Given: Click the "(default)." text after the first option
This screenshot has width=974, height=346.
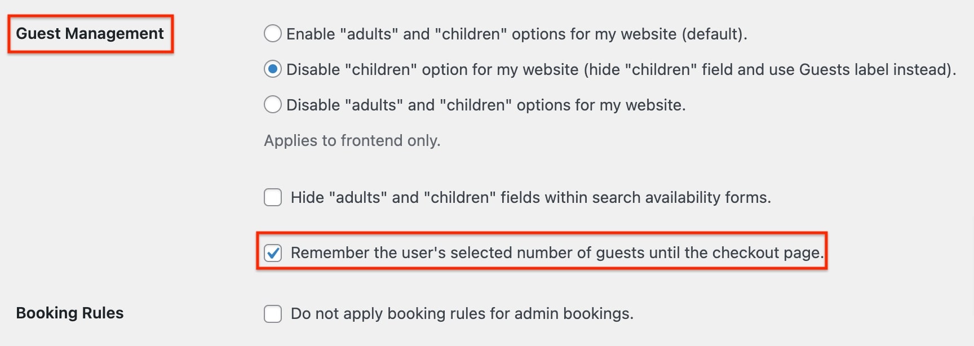Looking at the screenshot, I should 714,34.
